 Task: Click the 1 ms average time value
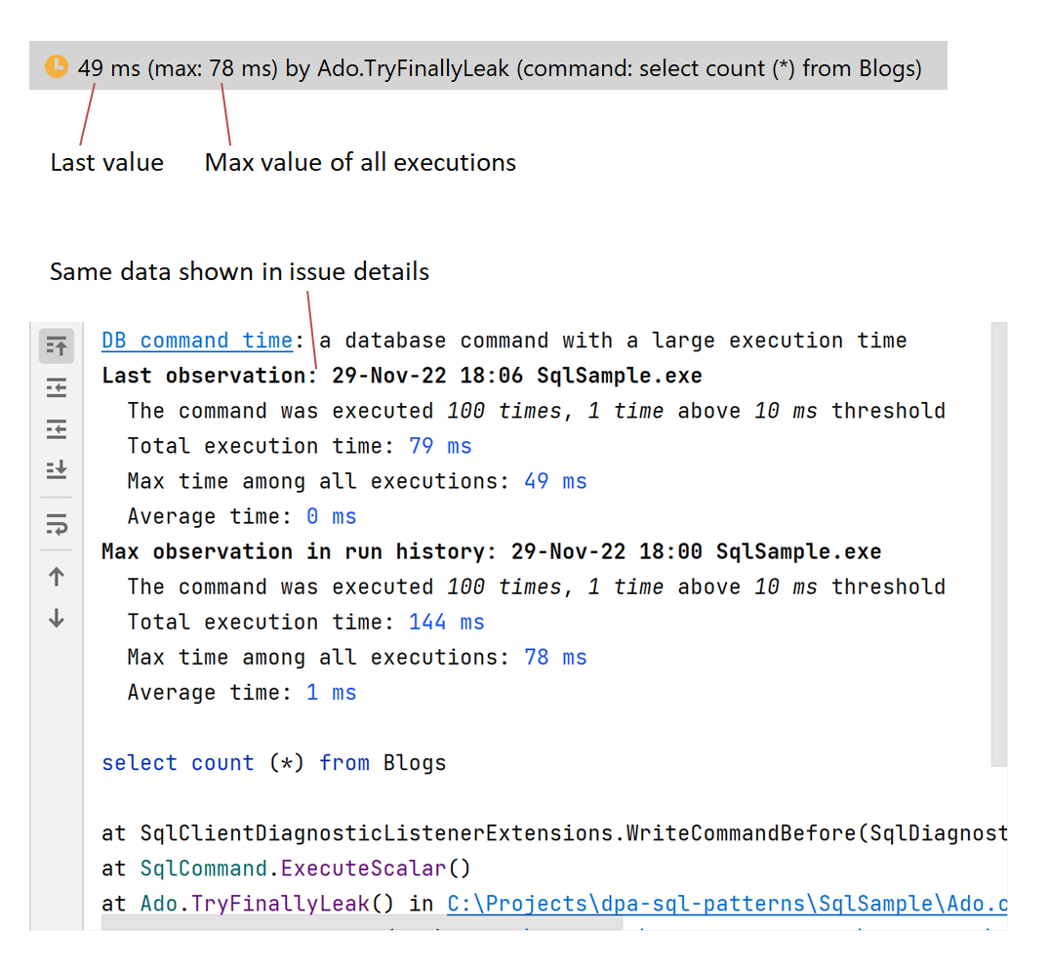coord(333,692)
